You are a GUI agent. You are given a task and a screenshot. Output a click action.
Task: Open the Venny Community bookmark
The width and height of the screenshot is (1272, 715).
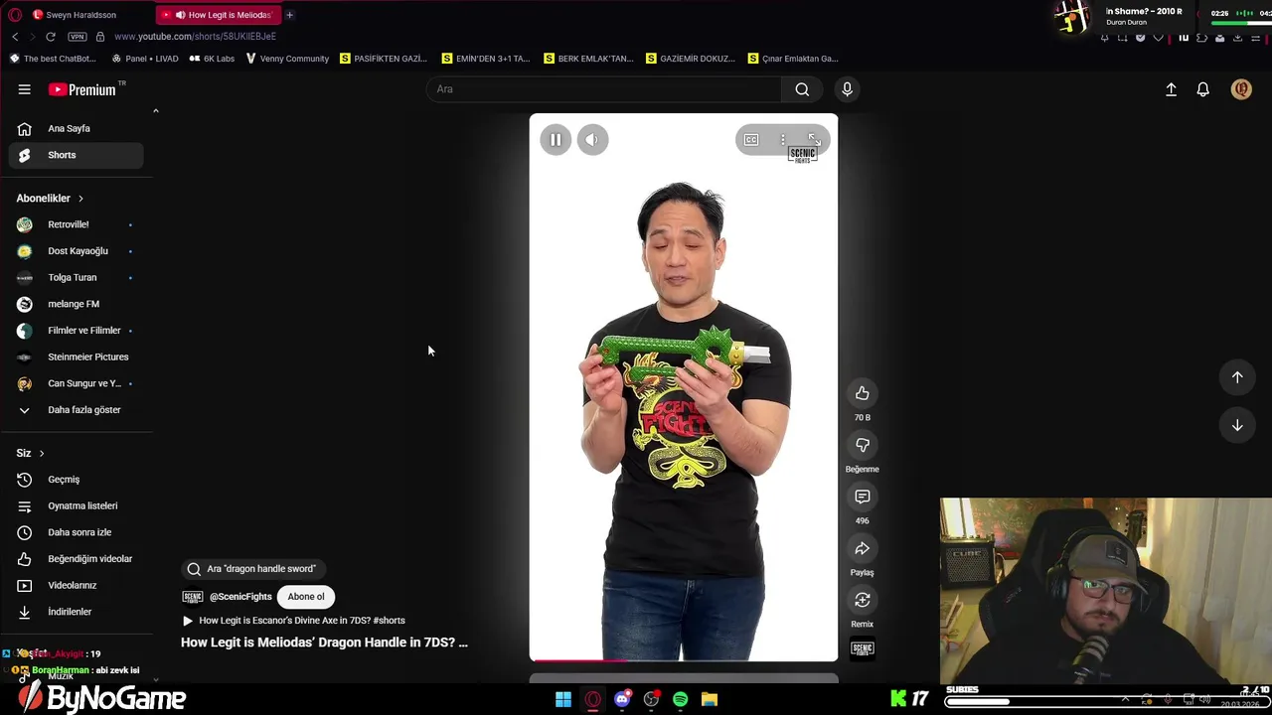click(287, 59)
